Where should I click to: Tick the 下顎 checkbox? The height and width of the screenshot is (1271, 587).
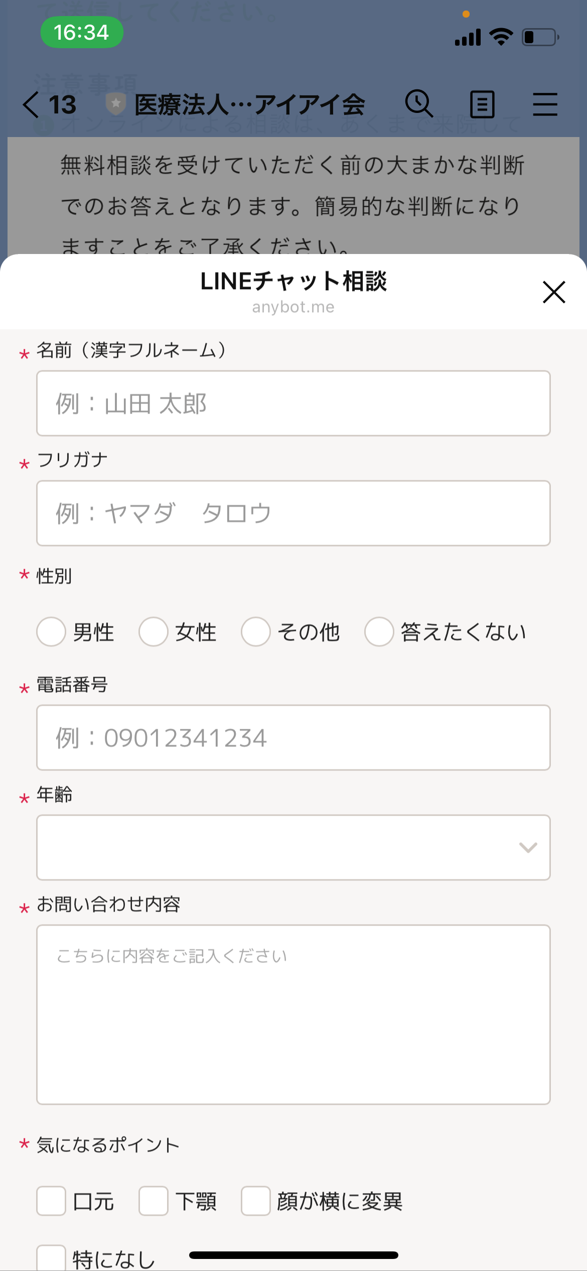[x=154, y=1201]
